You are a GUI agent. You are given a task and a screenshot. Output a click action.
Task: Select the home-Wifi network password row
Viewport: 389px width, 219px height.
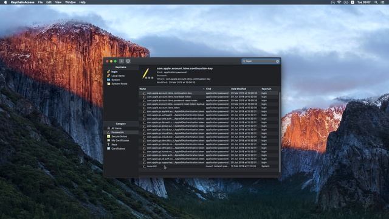pyautogui.click(x=208, y=166)
